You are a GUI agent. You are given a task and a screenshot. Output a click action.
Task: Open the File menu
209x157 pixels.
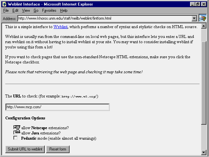point(6,11)
